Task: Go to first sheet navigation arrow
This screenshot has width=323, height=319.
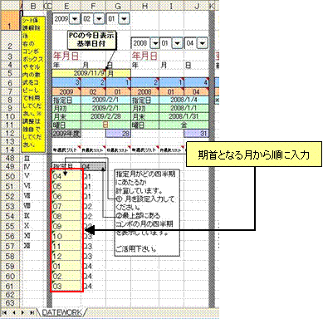Action: (x=4, y=312)
